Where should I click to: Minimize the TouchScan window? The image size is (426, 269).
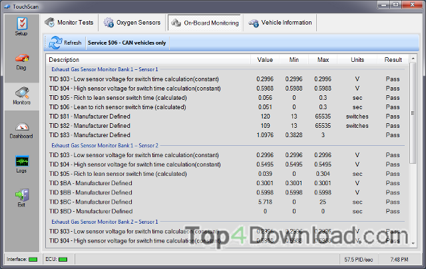point(383,5)
